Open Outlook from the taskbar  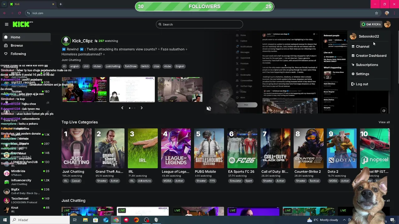(106, 220)
